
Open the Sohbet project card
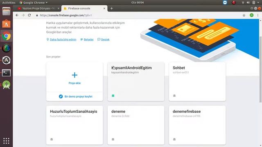(197, 82)
